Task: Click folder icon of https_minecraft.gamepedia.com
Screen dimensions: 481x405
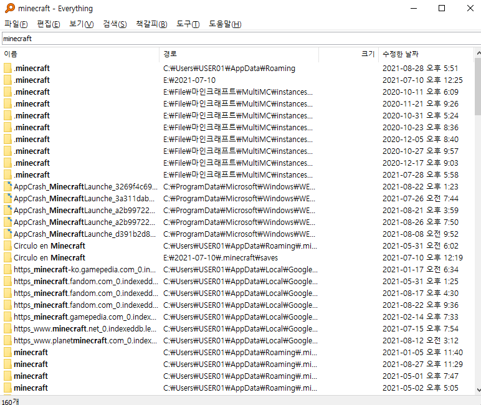Action: click(x=7, y=317)
